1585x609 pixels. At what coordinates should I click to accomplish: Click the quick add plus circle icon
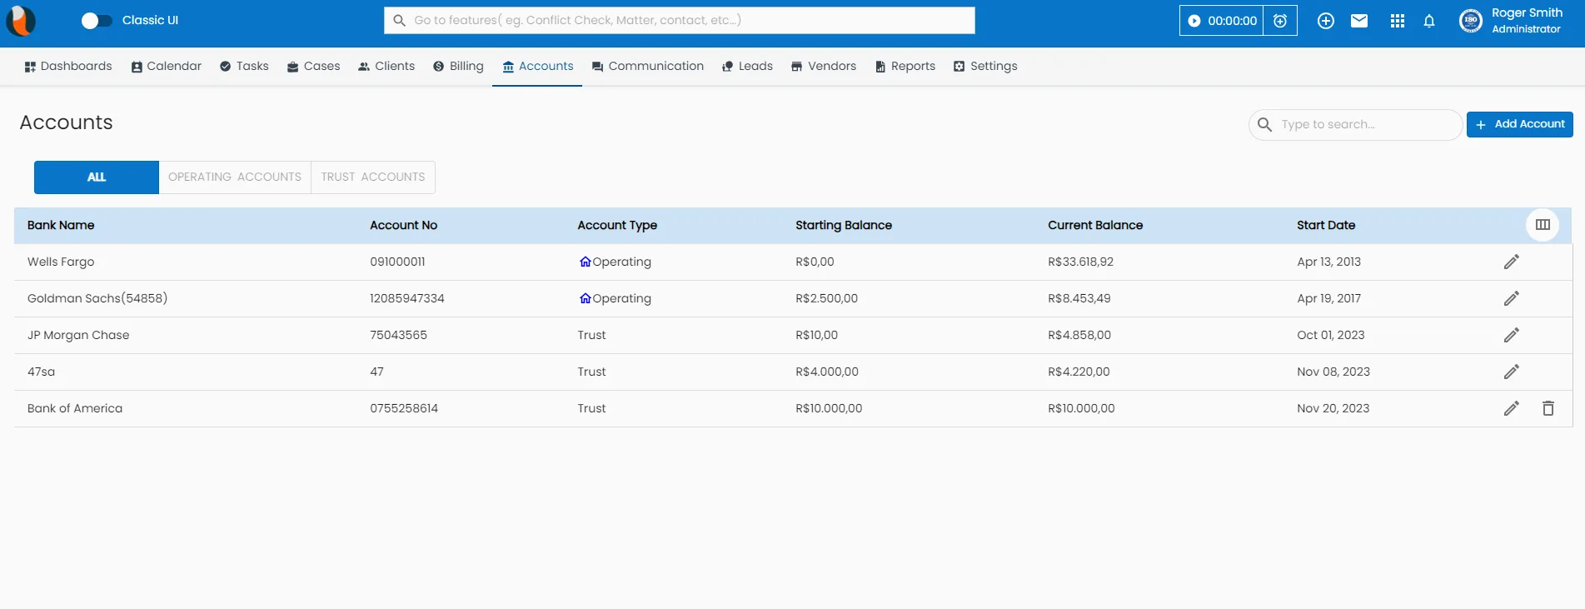[x=1326, y=21]
